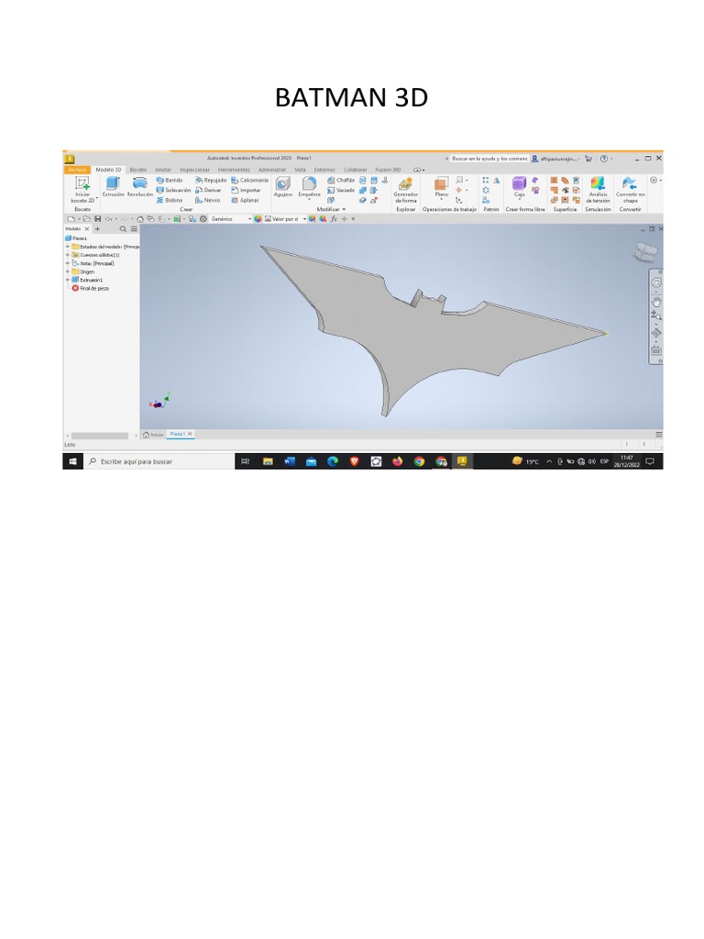Click the help search input field
Image resolution: width=704 pixels, height=939 pixels.
point(489,159)
